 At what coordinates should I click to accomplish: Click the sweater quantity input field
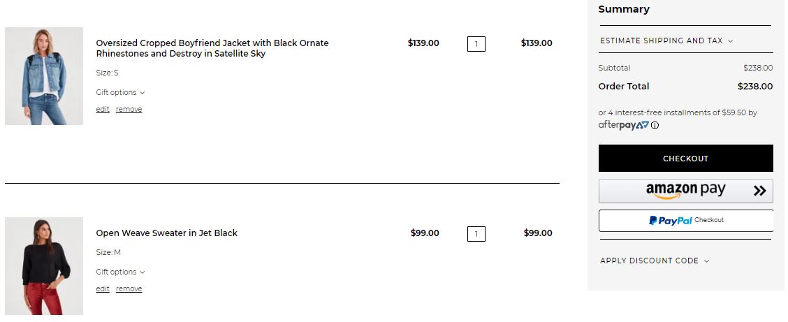(x=476, y=234)
